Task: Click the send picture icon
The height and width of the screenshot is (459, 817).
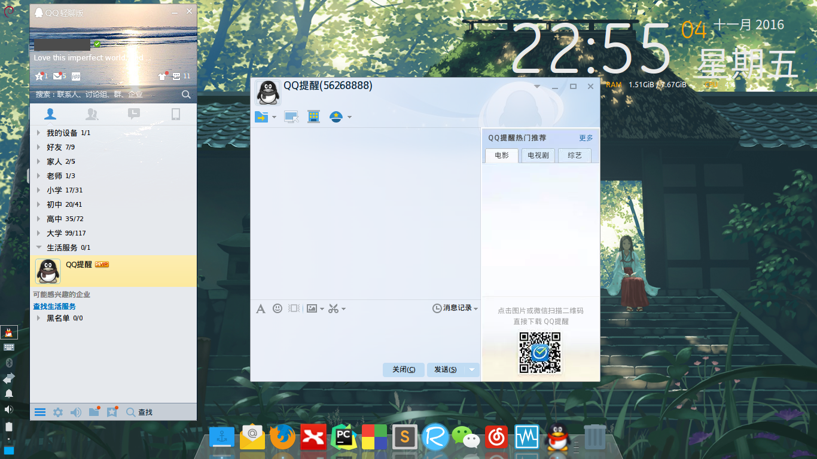Action: click(312, 308)
